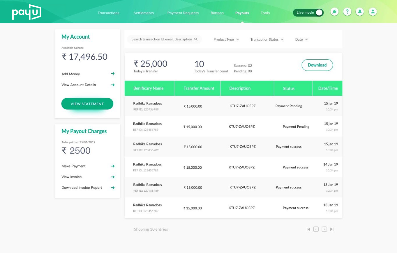Jump to the last page of entries
397x253 pixels.
pyautogui.click(x=332, y=229)
